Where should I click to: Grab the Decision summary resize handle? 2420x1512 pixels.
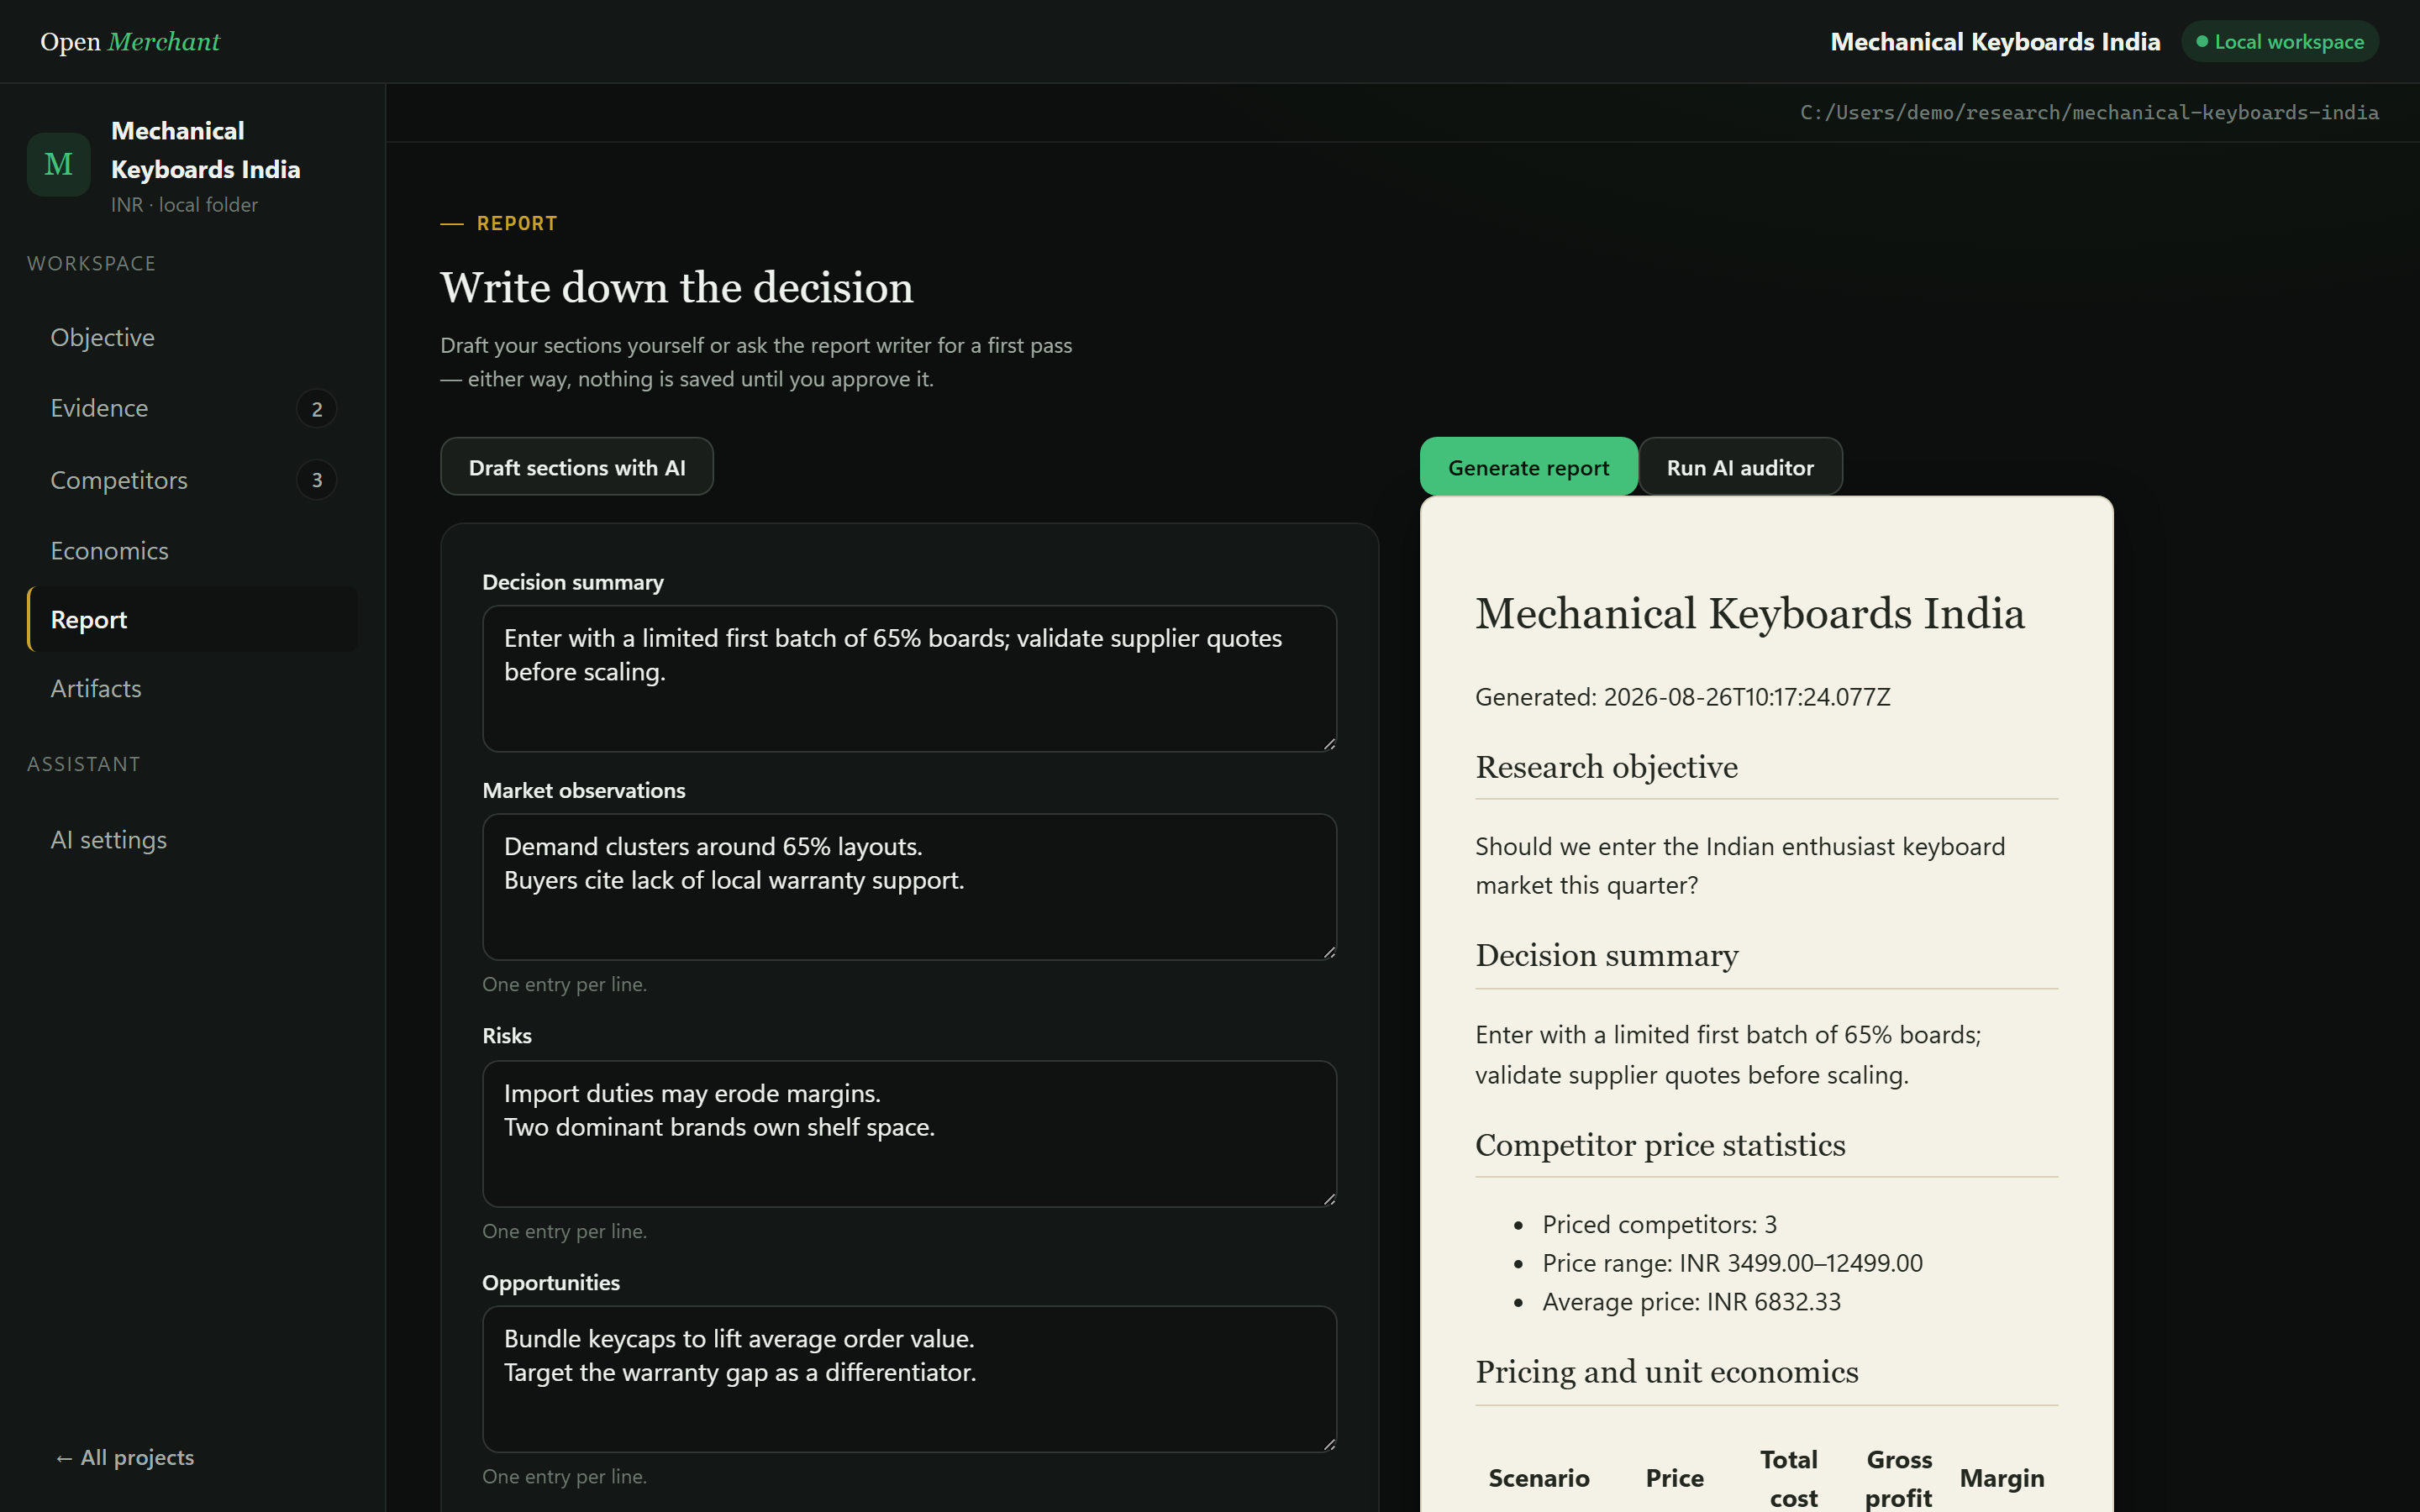(1329, 744)
